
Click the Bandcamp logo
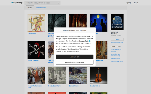(17, 3)
